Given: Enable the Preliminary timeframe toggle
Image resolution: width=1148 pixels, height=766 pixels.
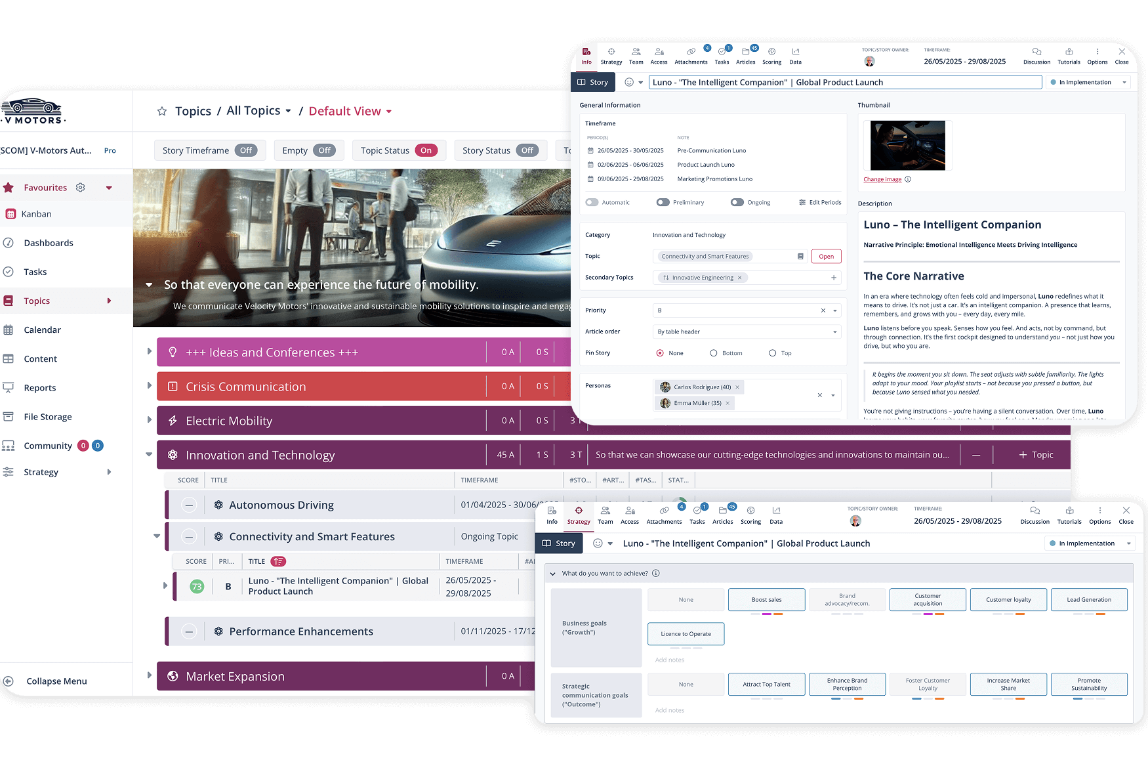Looking at the screenshot, I should click(x=663, y=202).
